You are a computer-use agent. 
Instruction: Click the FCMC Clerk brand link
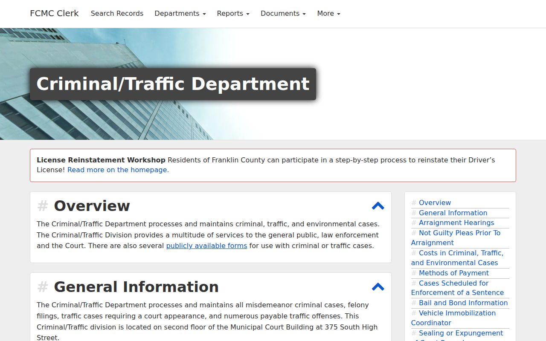coord(54,14)
